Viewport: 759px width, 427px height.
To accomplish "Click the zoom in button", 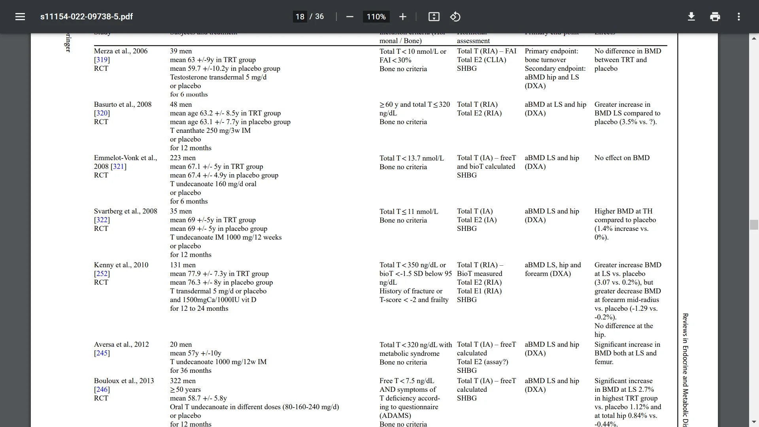I will (x=402, y=17).
